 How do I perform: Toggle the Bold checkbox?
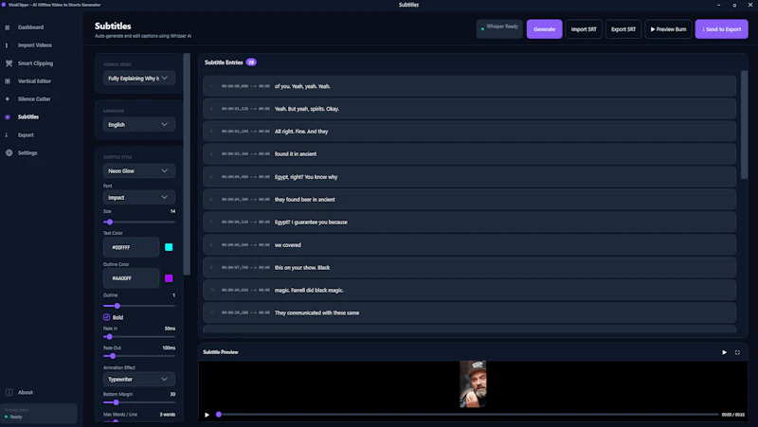tap(106, 317)
